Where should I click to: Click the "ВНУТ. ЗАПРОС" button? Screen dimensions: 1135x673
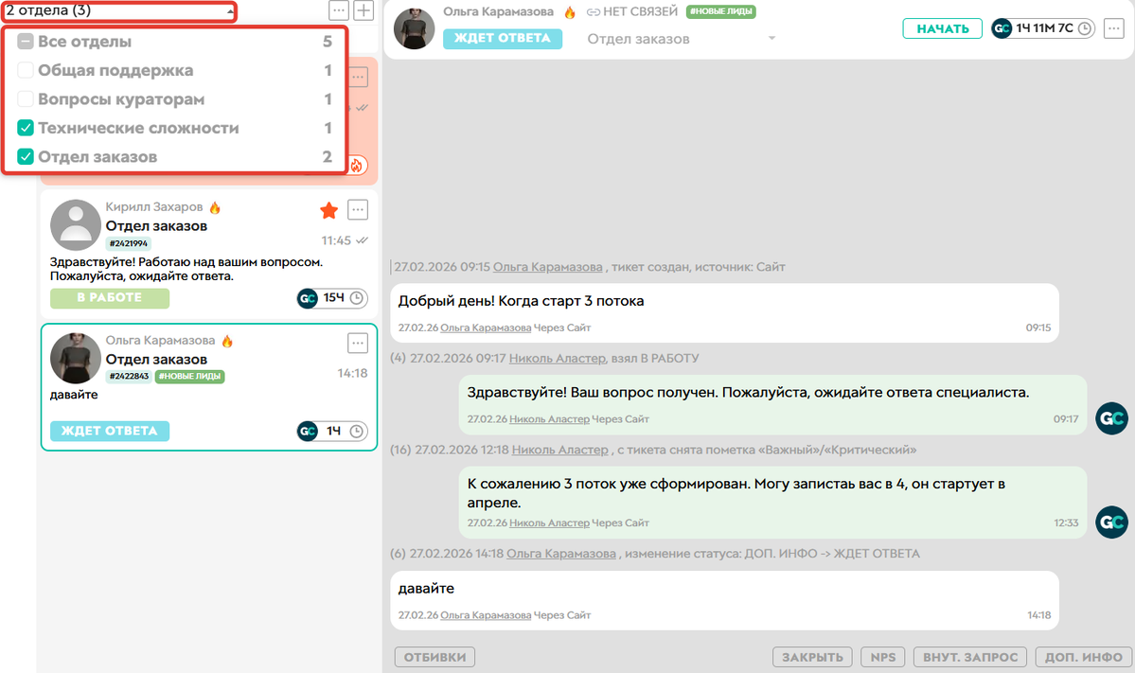pyautogui.click(x=970, y=657)
